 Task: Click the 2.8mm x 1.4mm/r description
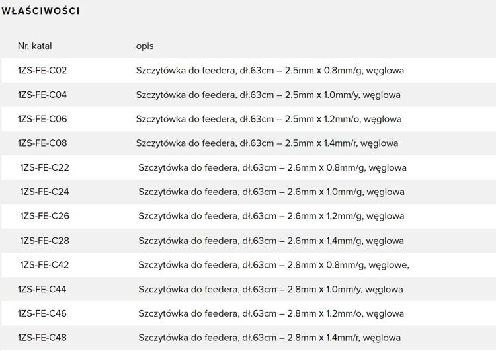click(269, 338)
